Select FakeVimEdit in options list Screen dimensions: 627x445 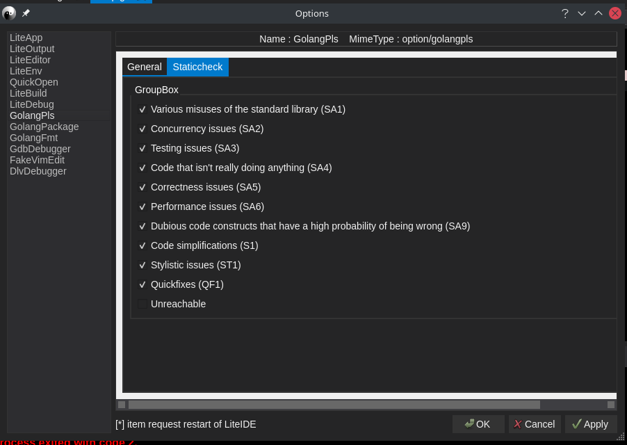59,160
